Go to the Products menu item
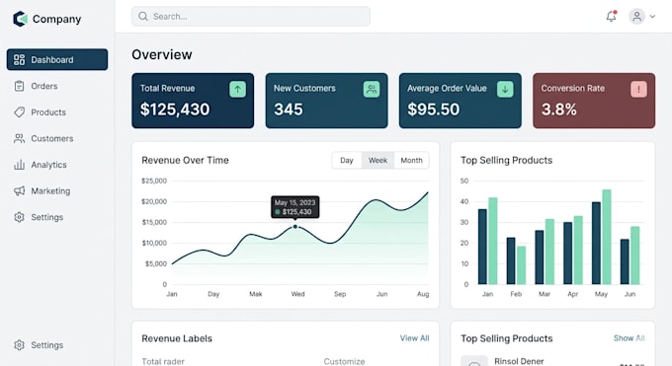The image size is (672, 366). click(57, 112)
